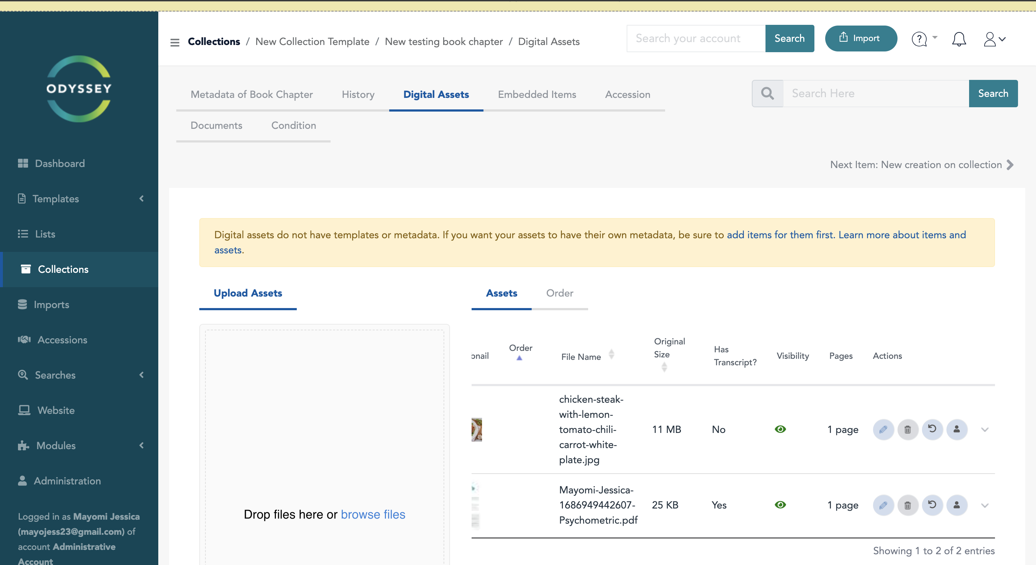The width and height of the screenshot is (1036, 565).
Task: Toggle visibility eye for chicken-steak jpg
Action: pyautogui.click(x=780, y=429)
